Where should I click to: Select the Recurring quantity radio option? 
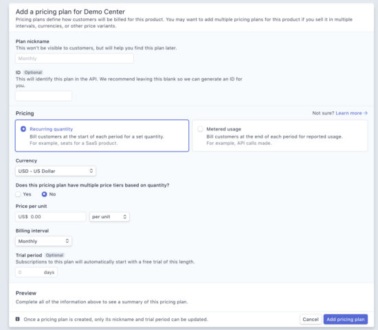[x=23, y=129]
